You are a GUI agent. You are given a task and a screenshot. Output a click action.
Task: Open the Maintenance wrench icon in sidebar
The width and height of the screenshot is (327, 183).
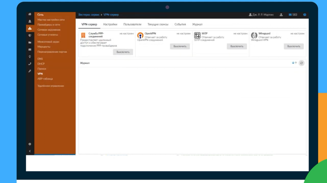30,71
